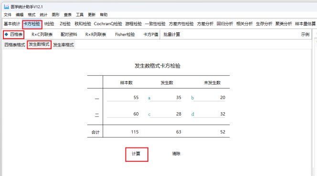Click row 一 sample size field 55
This screenshot has width=317, height=176.
(x=123, y=98)
